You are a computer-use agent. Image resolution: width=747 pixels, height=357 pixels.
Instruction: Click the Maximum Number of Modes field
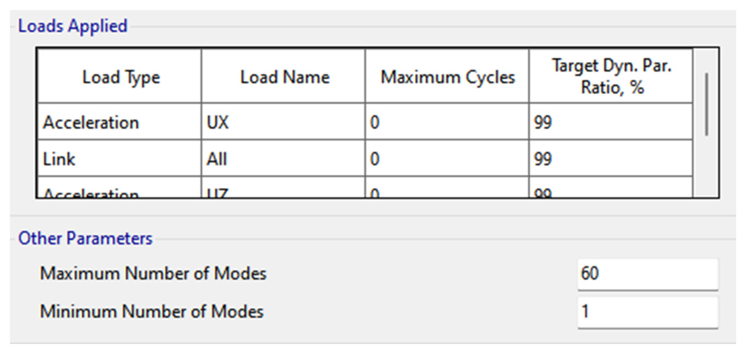[x=648, y=274]
